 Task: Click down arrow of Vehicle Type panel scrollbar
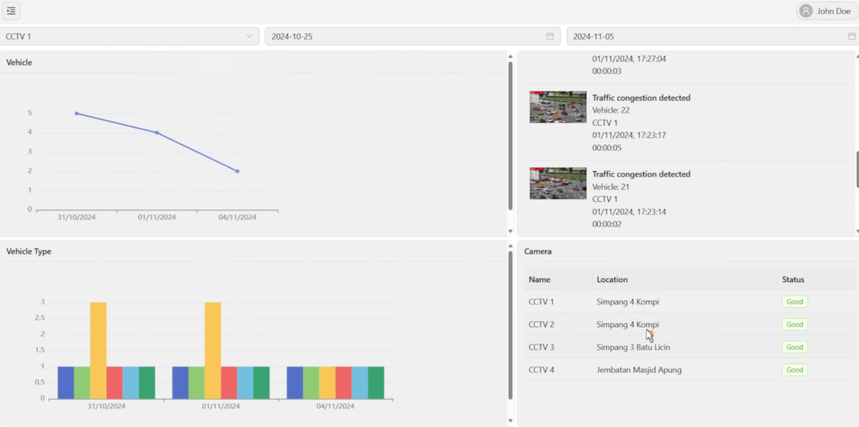tap(510, 420)
